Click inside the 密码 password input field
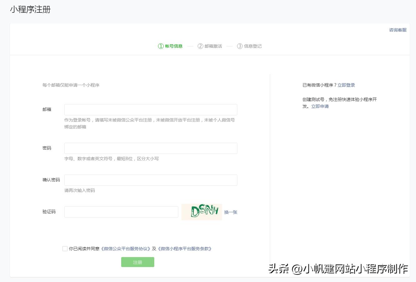Image resolution: width=416 pixels, height=282 pixels. pyautogui.click(x=151, y=148)
